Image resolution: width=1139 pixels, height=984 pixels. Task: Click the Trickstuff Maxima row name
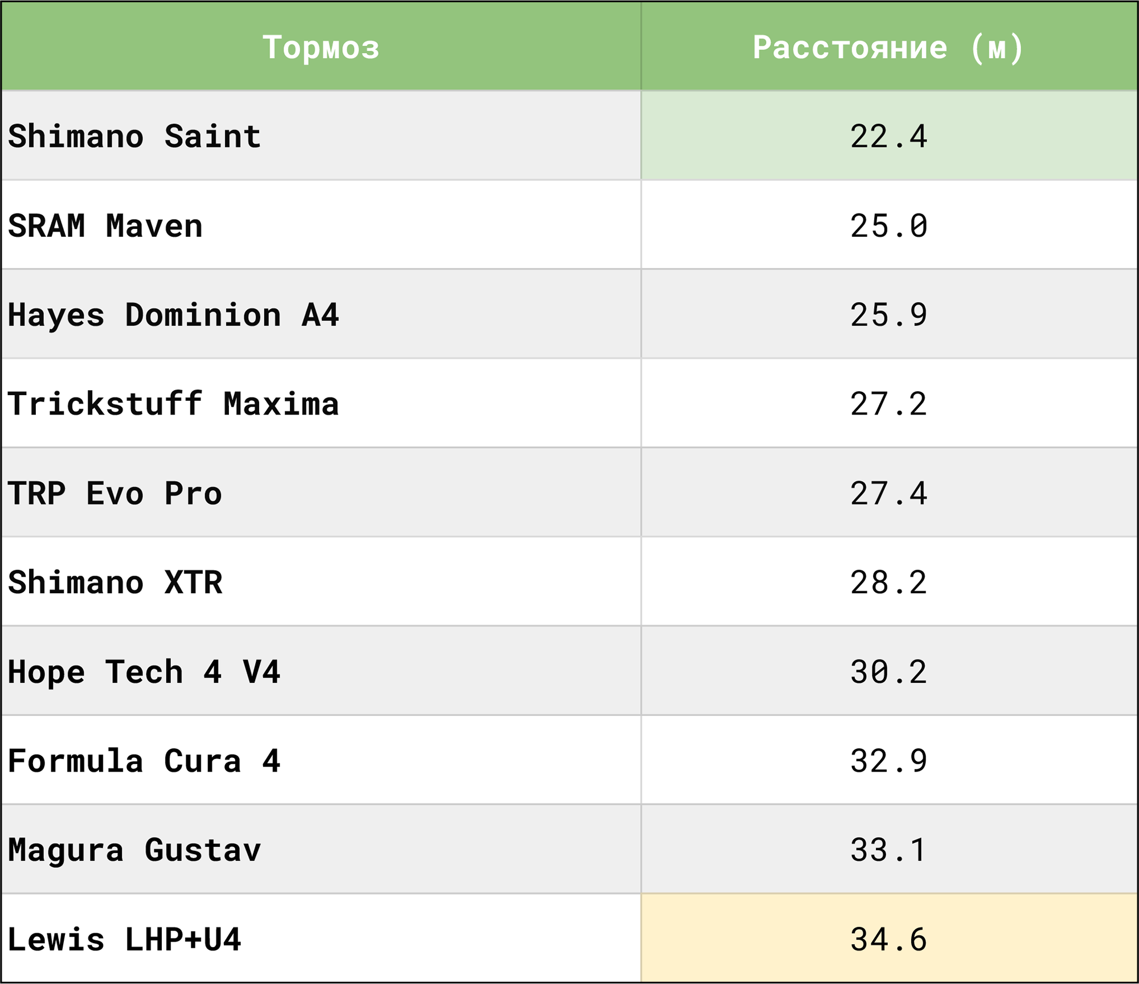click(173, 404)
